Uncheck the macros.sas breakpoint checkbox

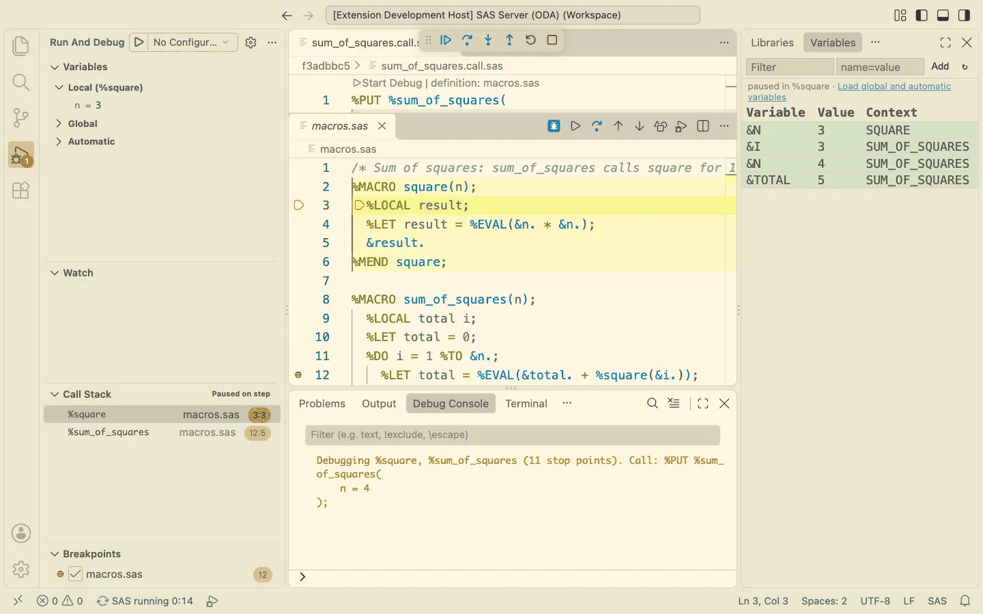tap(75, 574)
